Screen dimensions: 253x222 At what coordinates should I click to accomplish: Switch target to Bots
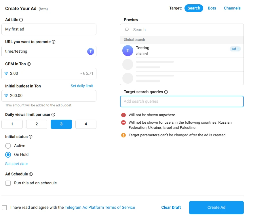point(212,8)
